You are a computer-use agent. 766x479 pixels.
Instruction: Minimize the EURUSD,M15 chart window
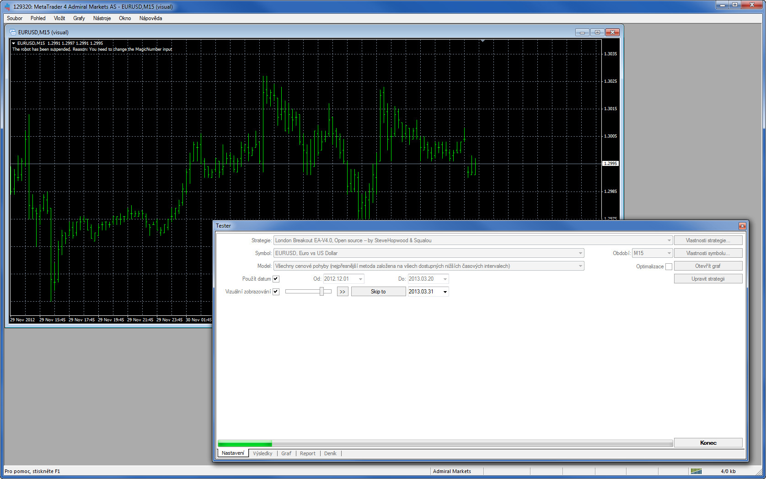(x=582, y=32)
